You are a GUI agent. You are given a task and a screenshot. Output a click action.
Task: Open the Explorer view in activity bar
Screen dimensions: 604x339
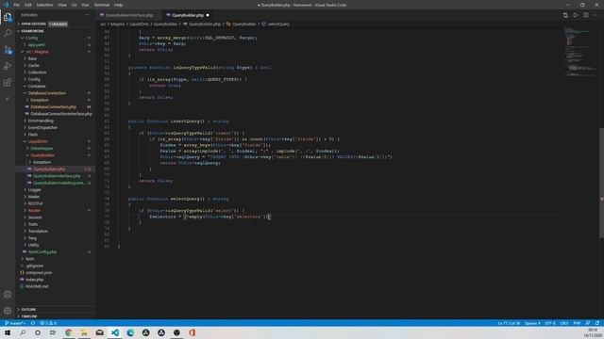pos(8,17)
